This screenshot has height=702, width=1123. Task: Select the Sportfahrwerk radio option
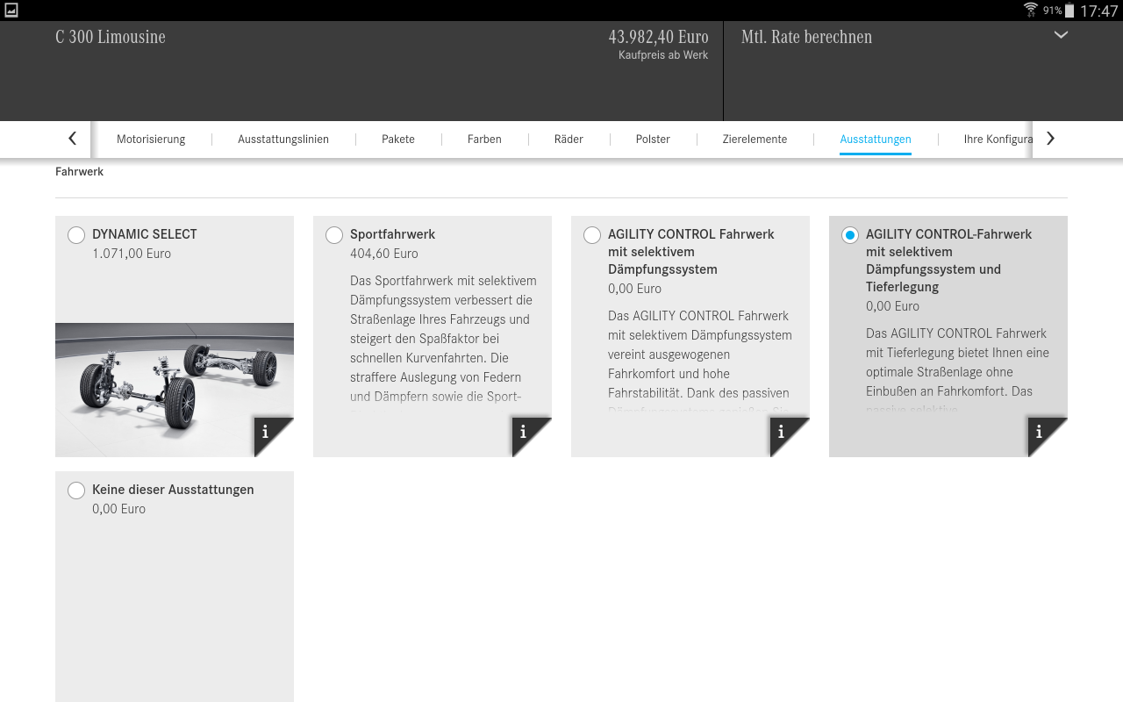334,234
